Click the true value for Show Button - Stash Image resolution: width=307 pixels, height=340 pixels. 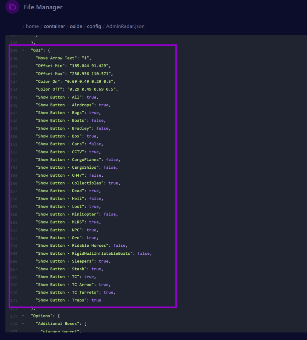[x=96, y=269]
